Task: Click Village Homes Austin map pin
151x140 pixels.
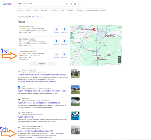Action: tap(98, 59)
